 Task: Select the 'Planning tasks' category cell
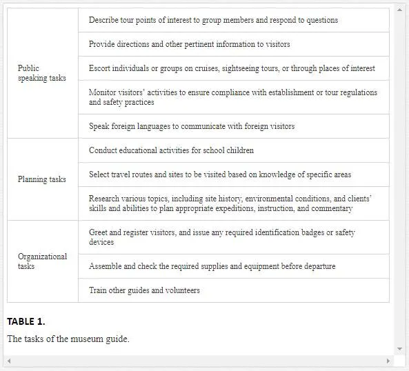pyautogui.click(x=43, y=179)
